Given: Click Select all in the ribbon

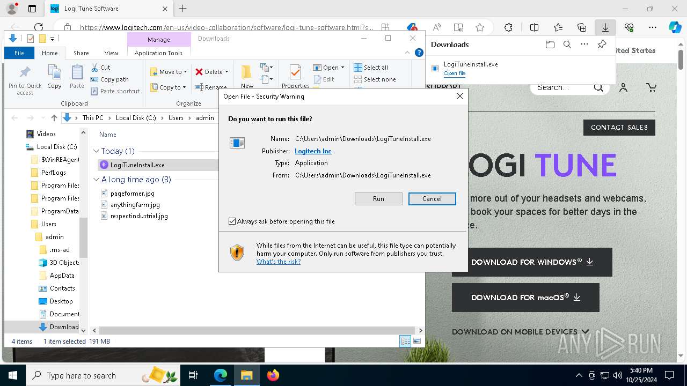Looking at the screenshot, I should click(x=371, y=68).
